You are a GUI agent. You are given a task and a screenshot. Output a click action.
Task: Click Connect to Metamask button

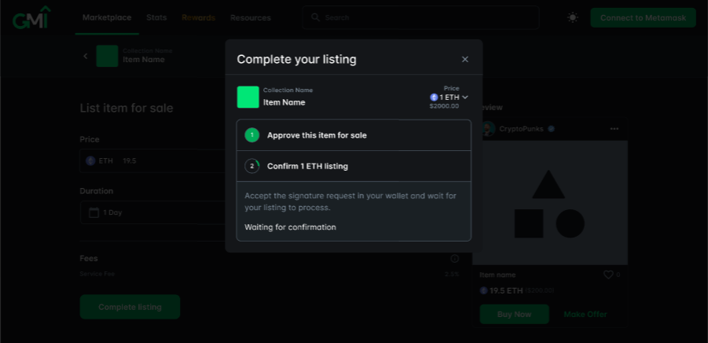(x=643, y=17)
